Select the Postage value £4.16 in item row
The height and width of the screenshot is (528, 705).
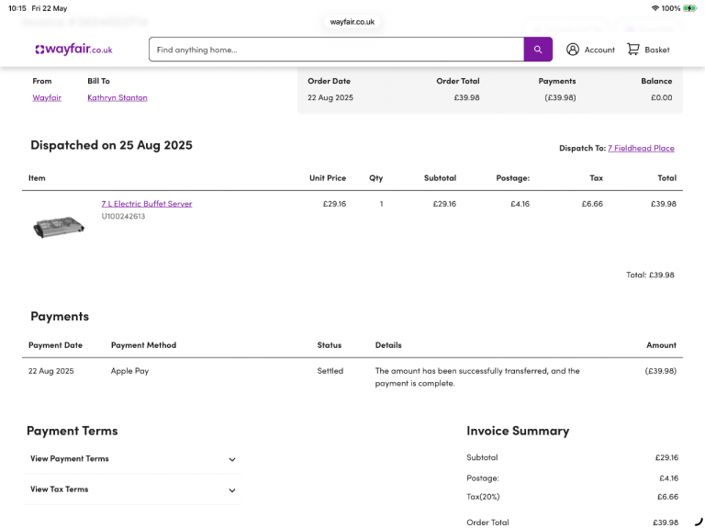(x=520, y=204)
